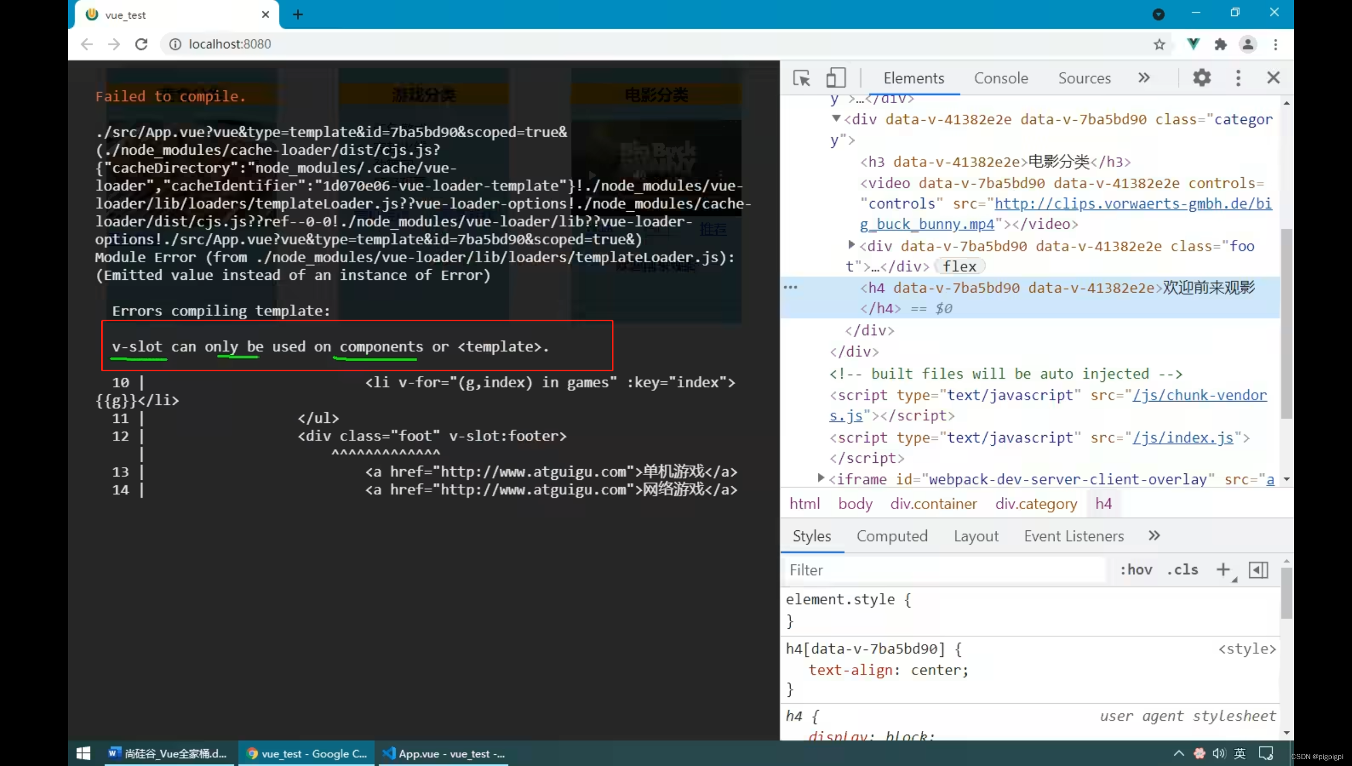Select div.container in the breadcrumb
The image size is (1352, 766).
click(x=933, y=504)
